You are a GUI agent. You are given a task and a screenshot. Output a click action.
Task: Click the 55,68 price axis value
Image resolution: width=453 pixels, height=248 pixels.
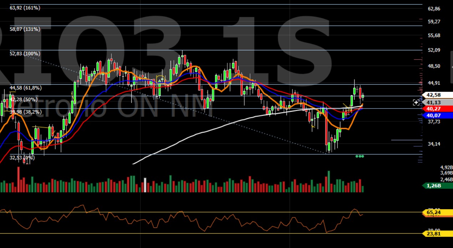434,35
